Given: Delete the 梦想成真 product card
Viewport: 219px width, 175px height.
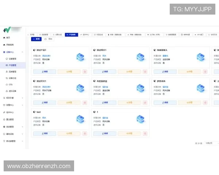Looking at the screenshot, I should point(205,103).
